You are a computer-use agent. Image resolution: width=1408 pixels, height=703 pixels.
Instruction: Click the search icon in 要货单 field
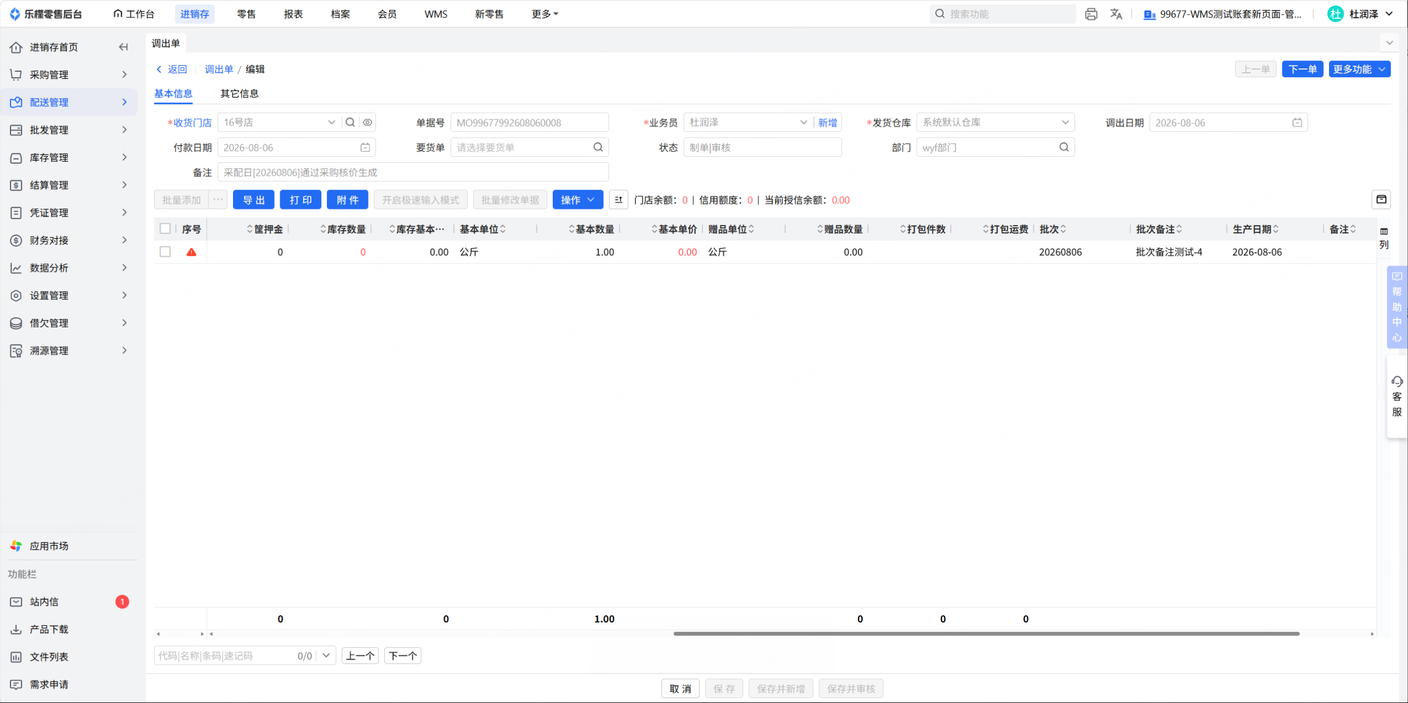coord(598,147)
